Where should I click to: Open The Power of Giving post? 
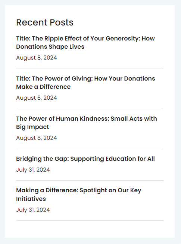pos(85,82)
